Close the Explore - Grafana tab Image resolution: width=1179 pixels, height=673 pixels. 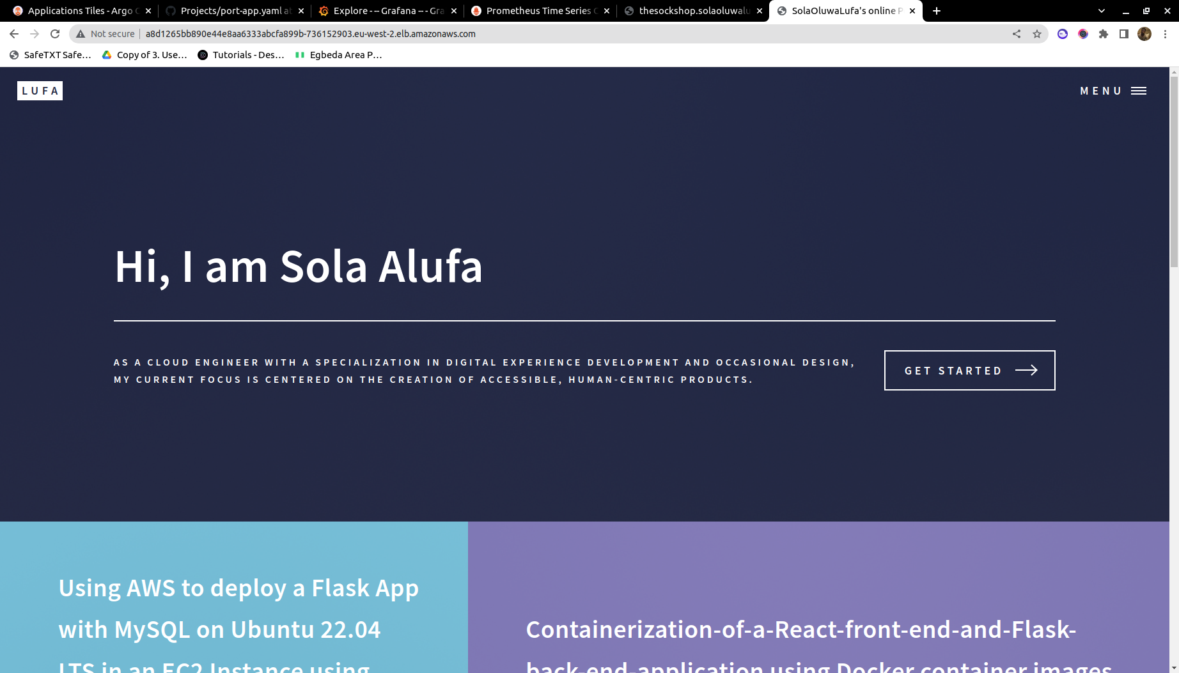click(x=454, y=11)
